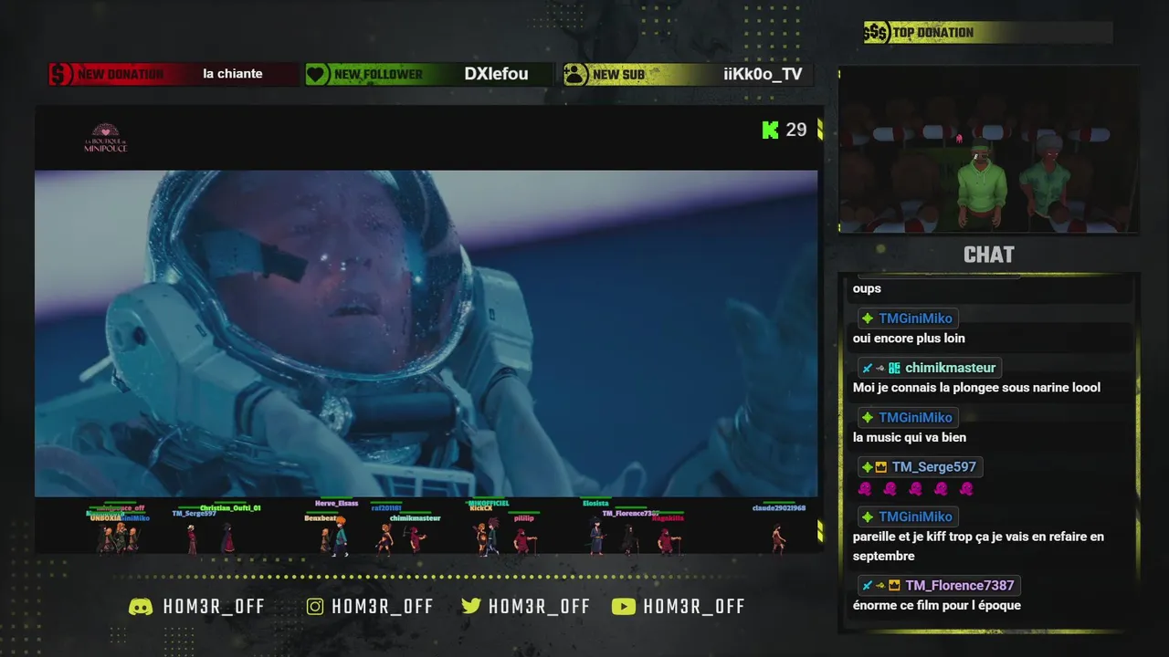Click the Christian_Oufti_01 avatar character
Image resolution: width=1169 pixels, height=657 pixels.
click(x=228, y=538)
